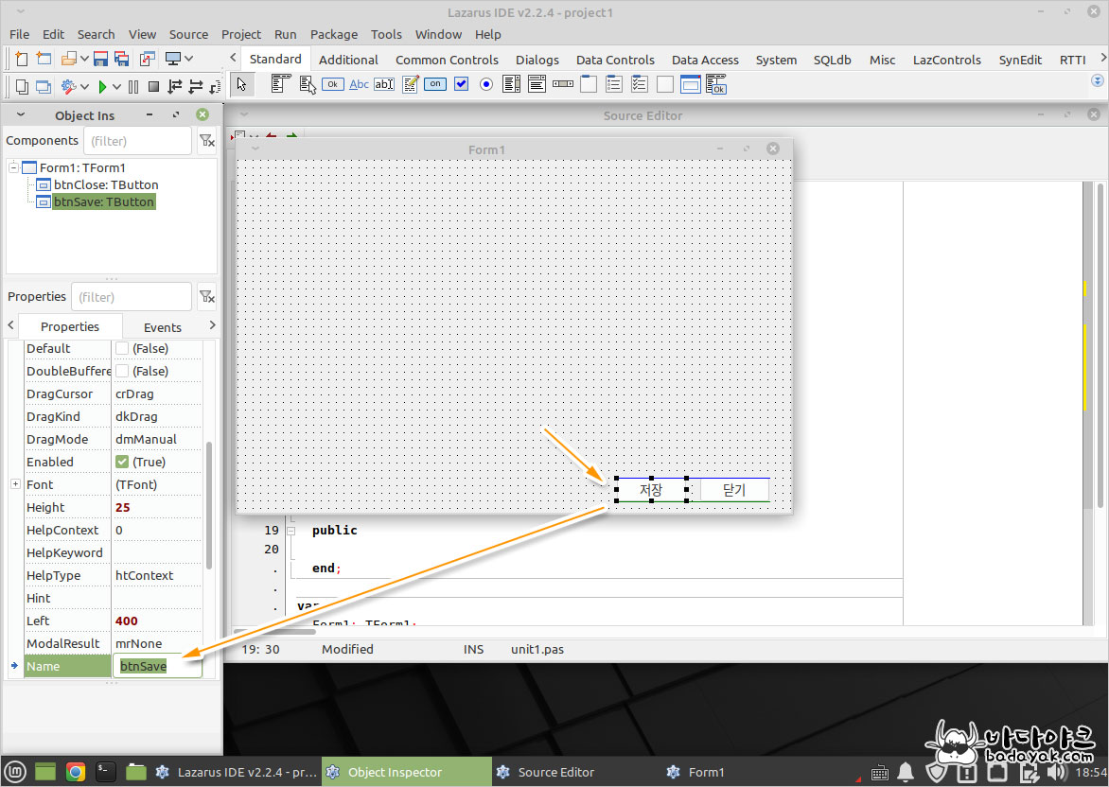Select the arrow selection tool in palette
The width and height of the screenshot is (1109, 787).
pyautogui.click(x=242, y=84)
